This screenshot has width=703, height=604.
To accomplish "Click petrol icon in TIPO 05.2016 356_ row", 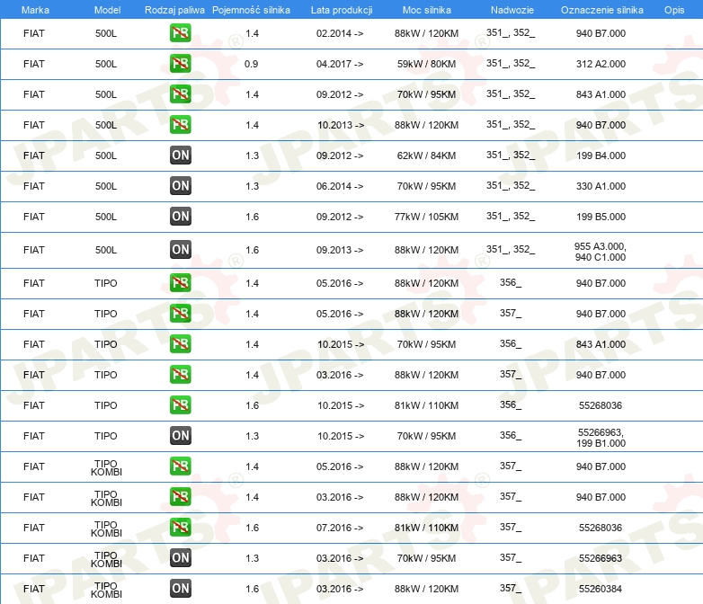I will [180, 282].
